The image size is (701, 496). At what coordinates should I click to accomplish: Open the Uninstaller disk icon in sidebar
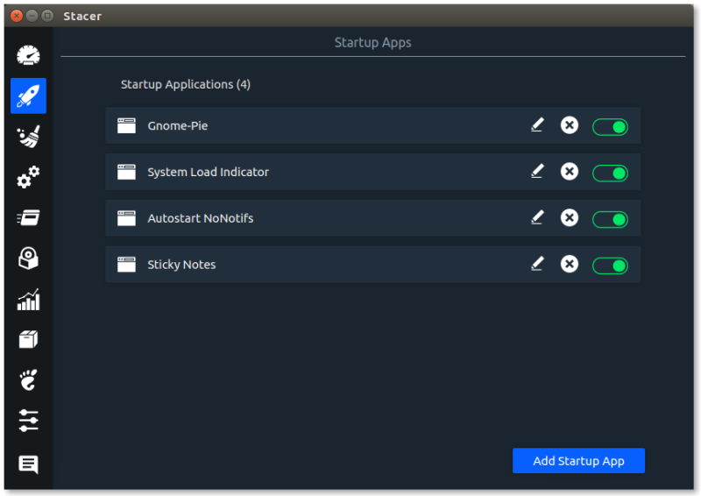tap(28, 259)
